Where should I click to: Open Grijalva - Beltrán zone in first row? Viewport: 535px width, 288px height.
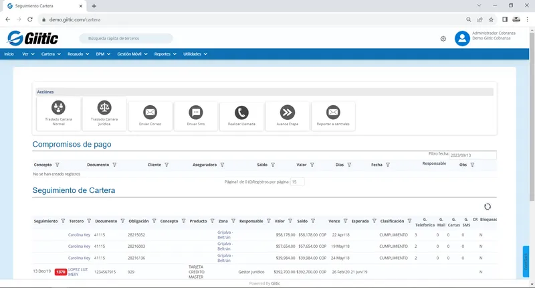pyautogui.click(x=225, y=234)
